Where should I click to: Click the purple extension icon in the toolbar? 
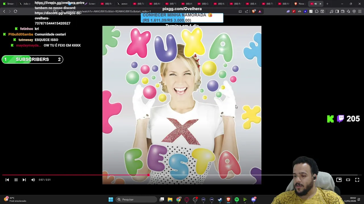[x=288, y=11]
